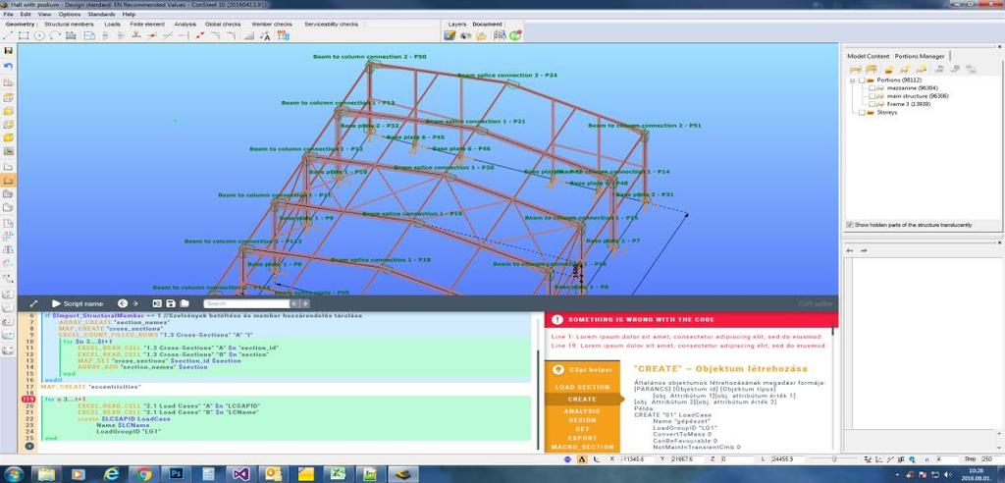Switch to Structural members tab
Image resolution: width=1005 pixels, height=483 pixels.
tap(70, 25)
